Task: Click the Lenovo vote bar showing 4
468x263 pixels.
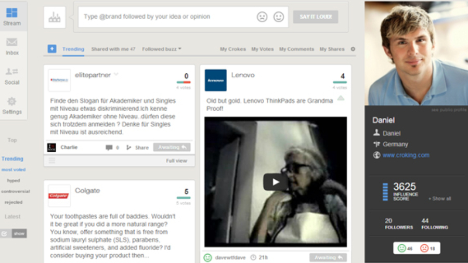Action: [x=340, y=82]
